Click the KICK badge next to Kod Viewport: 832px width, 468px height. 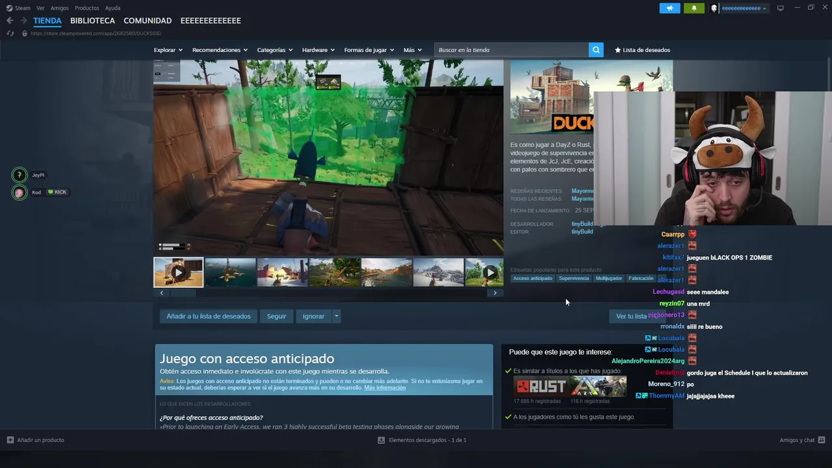tap(57, 192)
